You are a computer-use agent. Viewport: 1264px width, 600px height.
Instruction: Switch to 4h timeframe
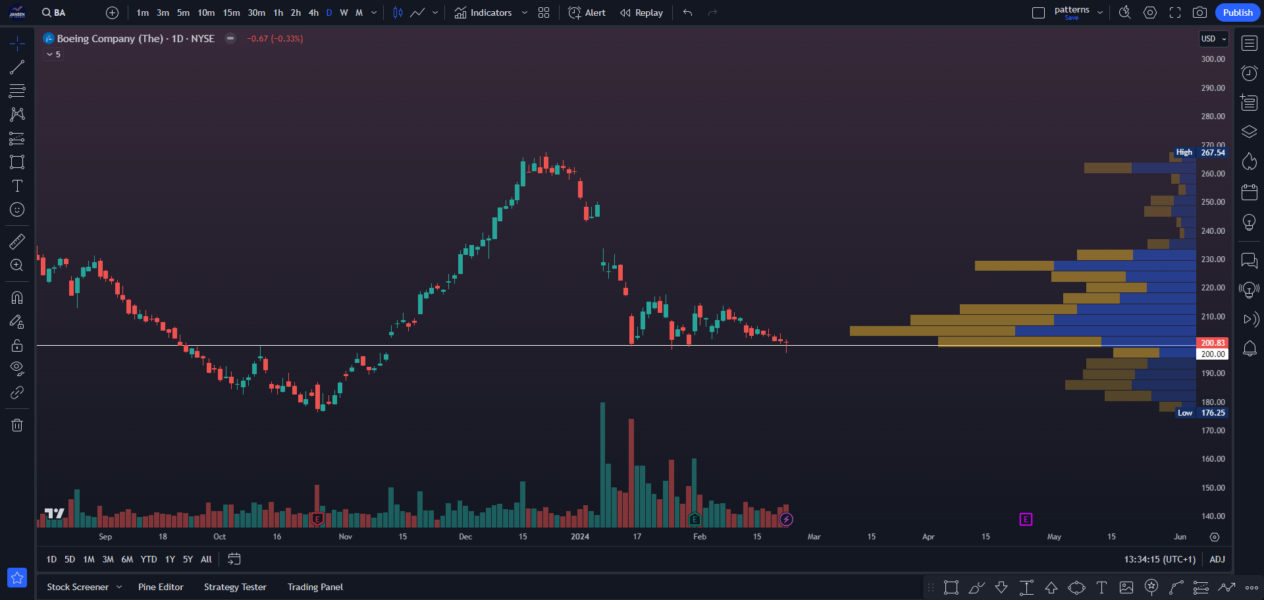pos(313,13)
